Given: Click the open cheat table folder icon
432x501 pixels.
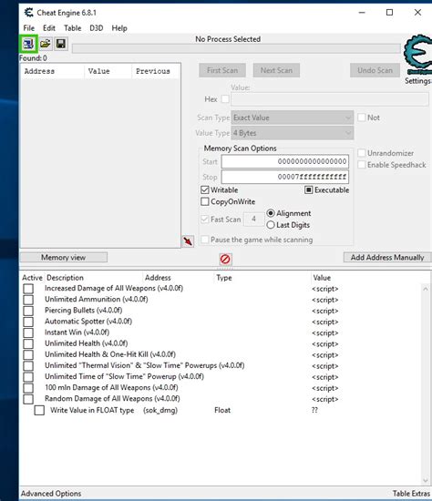Looking at the screenshot, I should [46, 44].
